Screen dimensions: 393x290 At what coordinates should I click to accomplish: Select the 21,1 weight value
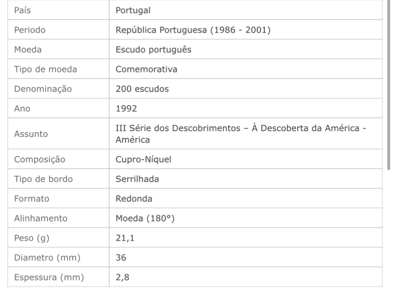[x=125, y=238]
